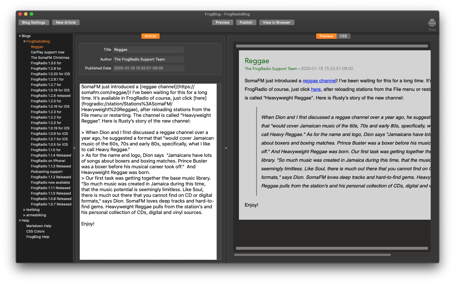Open 'FrogRadio 1.2.0 for' article
This screenshot has height=284, width=455.
pos(46,123)
